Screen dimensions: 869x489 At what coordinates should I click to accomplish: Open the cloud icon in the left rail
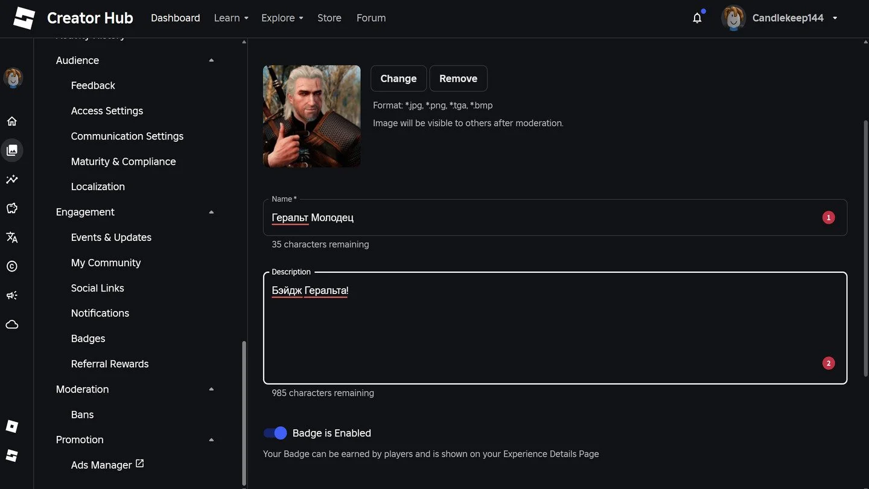point(12,324)
